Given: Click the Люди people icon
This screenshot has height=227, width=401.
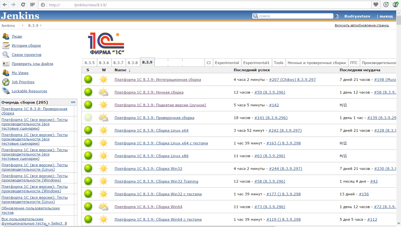Looking at the screenshot, I should click(5, 36).
